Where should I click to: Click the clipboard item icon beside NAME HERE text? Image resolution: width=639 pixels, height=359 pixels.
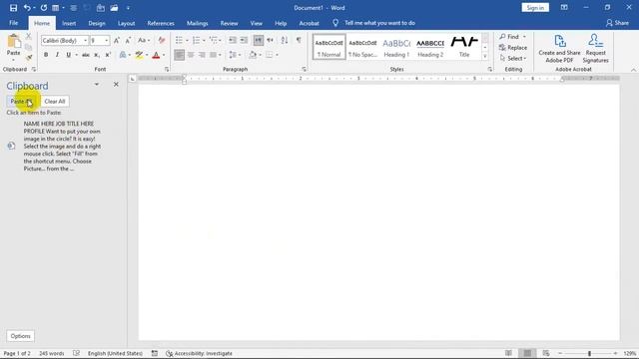(x=11, y=146)
